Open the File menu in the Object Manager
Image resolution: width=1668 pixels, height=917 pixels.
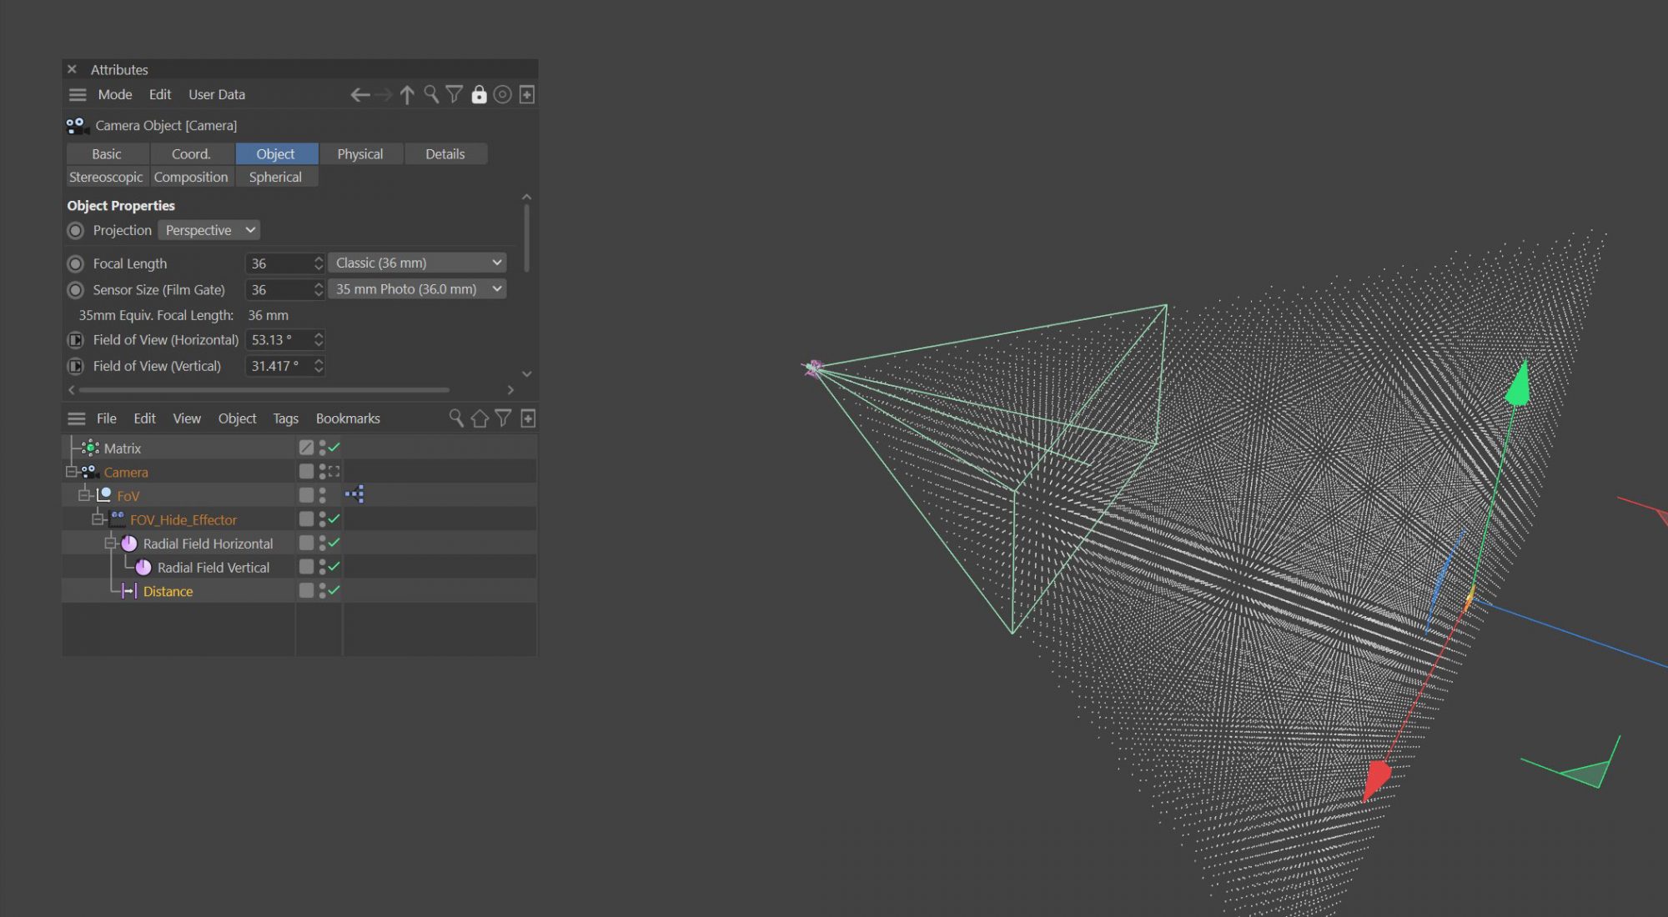106,418
